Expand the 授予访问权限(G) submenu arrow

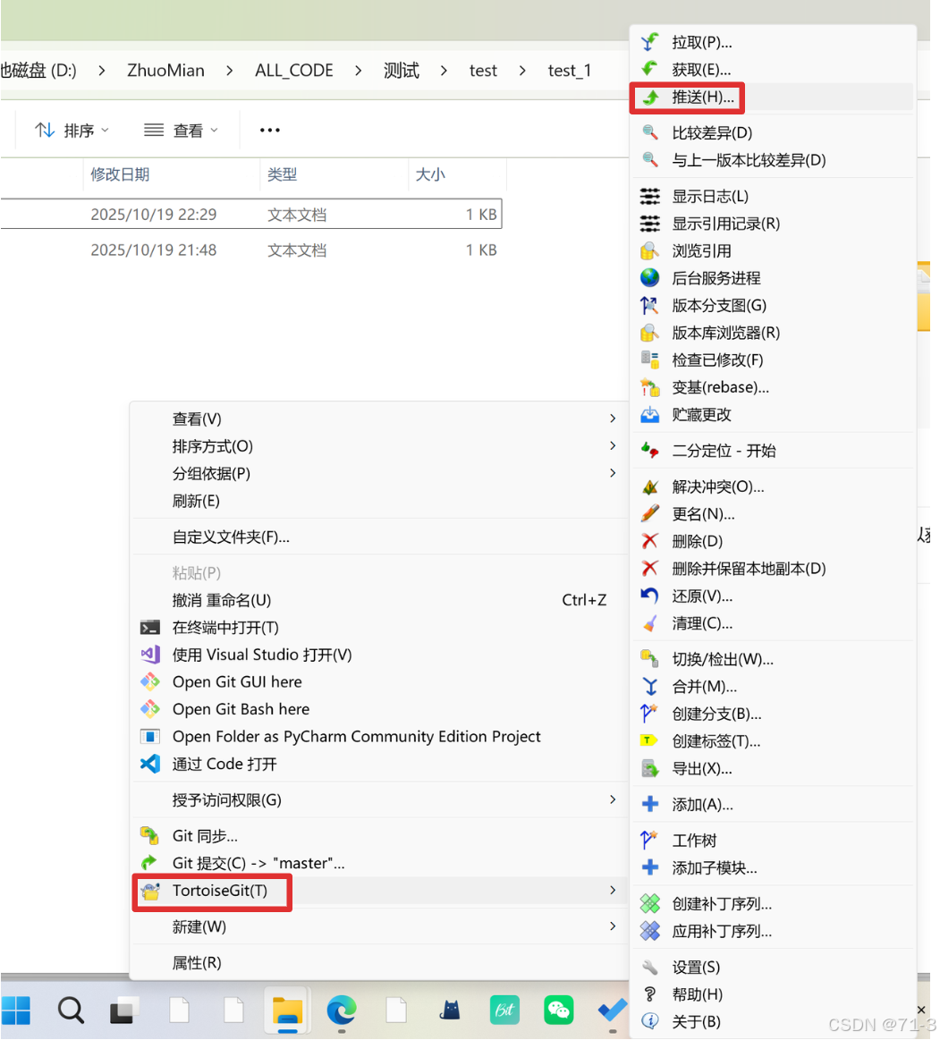point(613,800)
